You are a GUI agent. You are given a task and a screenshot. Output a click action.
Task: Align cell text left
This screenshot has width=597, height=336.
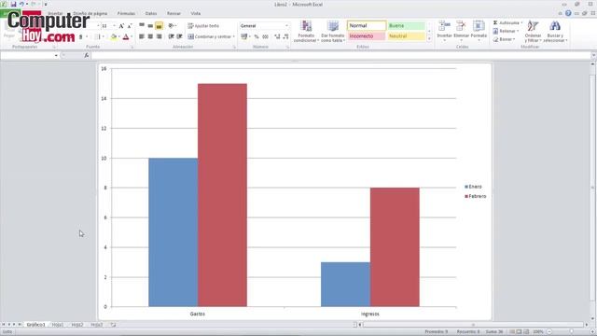[142, 36]
